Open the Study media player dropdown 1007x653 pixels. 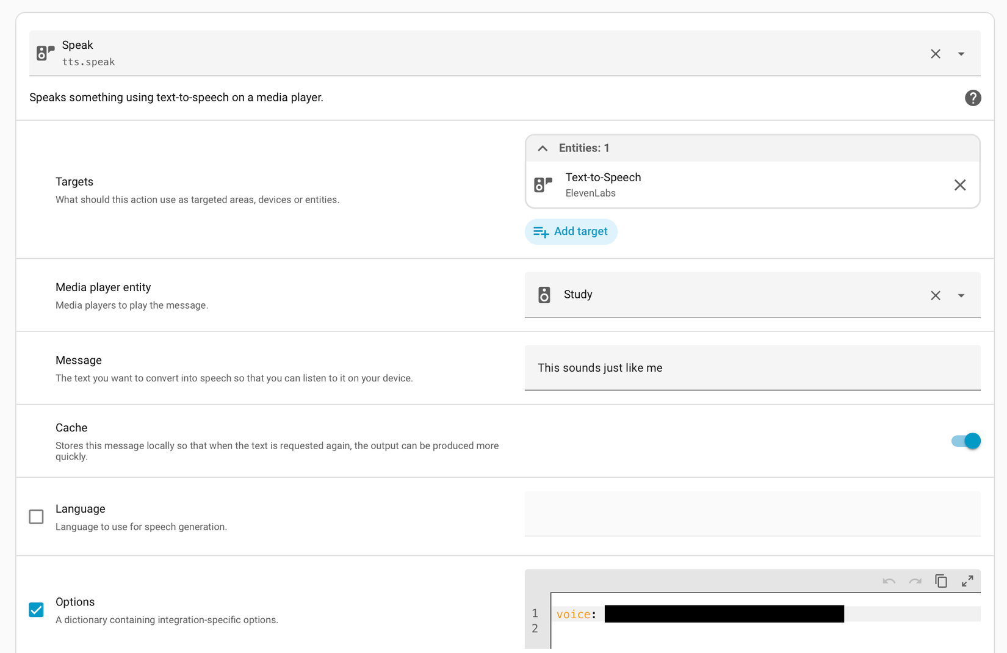[961, 295]
